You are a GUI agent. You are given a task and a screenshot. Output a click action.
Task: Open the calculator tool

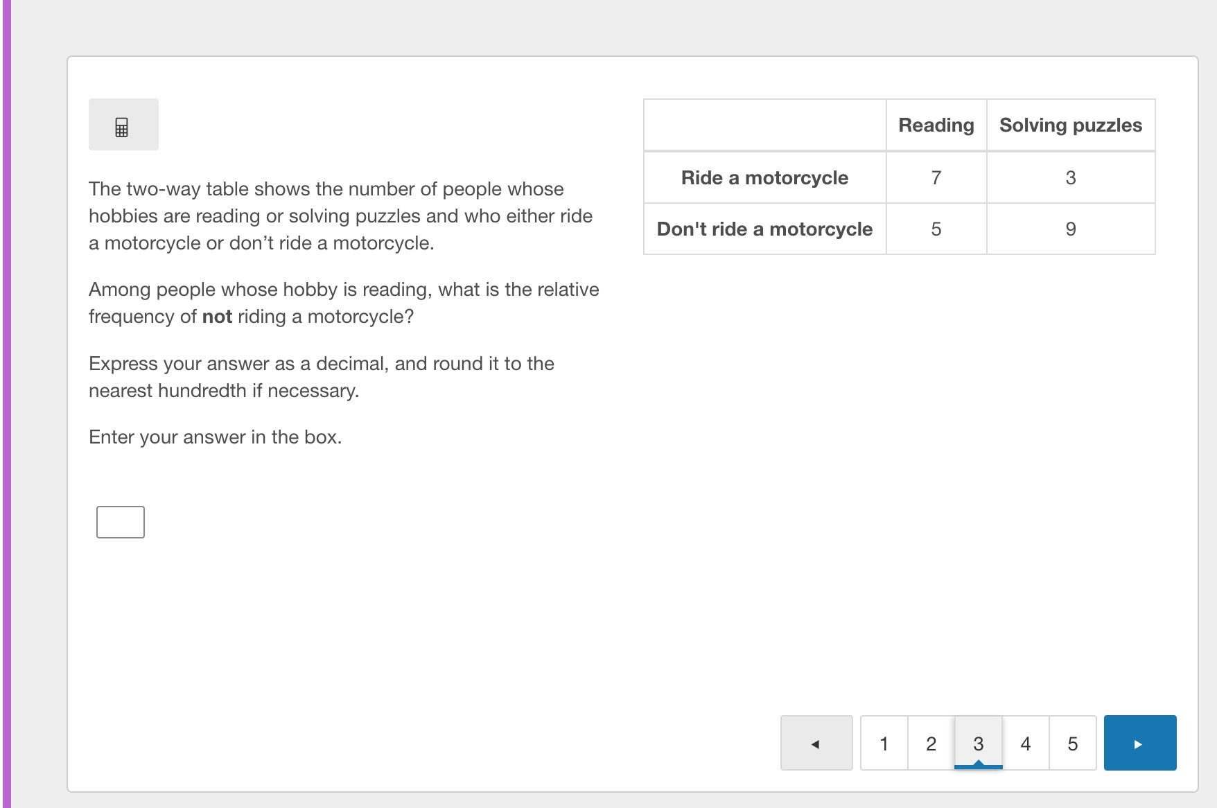123,125
